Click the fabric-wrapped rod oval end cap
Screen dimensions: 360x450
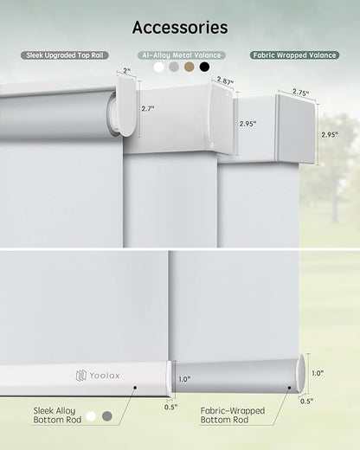[301, 374]
